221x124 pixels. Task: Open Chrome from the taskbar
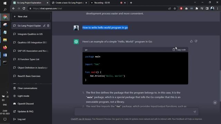5,17
